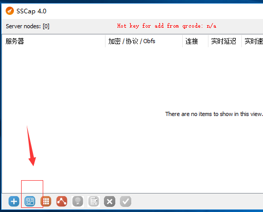Click the red Hot key for add from qrcode text
Viewport: 263px width, 212px height.
point(167,26)
